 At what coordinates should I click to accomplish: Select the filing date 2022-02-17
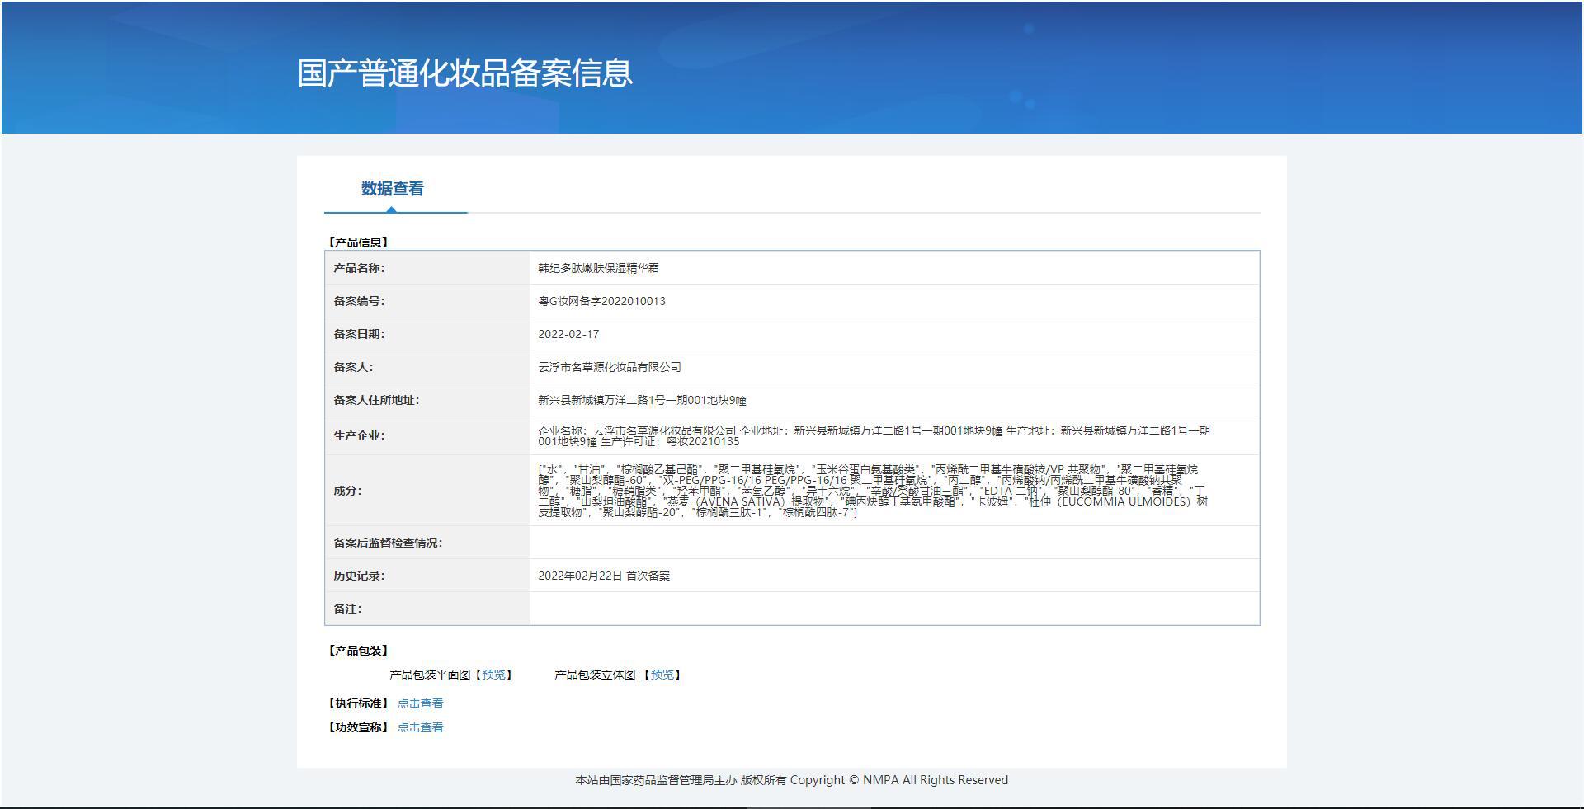tap(568, 334)
